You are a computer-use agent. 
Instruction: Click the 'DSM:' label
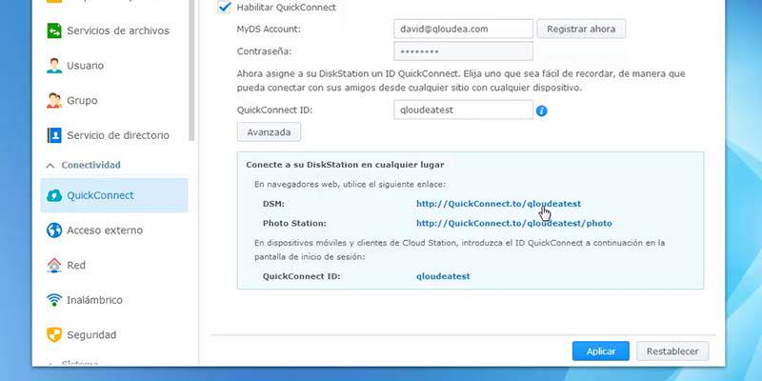pos(273,204)
